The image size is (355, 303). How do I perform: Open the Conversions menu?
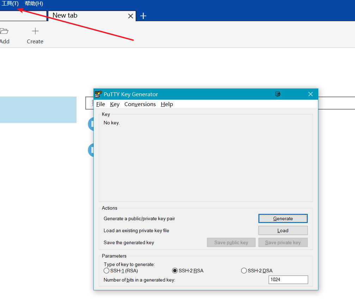pyautogui.click(x=140, y=104)
